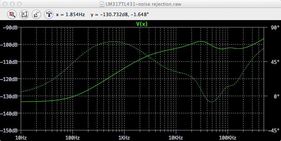The width and height of the screenshot is (281, 141).
Task: Select the V(x) trace label
Action: coord(142,24)
